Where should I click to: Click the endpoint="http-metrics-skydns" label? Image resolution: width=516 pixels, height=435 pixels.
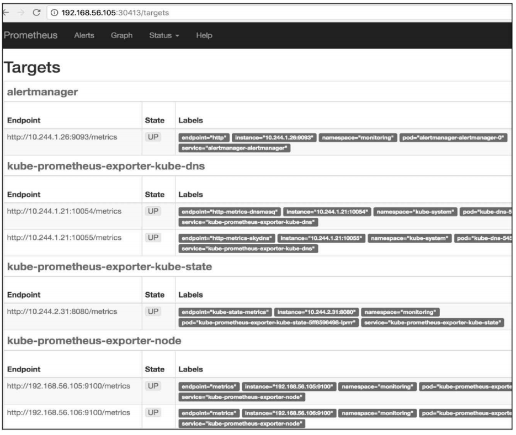click(x=227, y=238)
